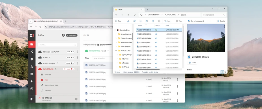Screen dimensions: 262x109
Task: Add a new space with the plus icon
Action: pos(63,35)
